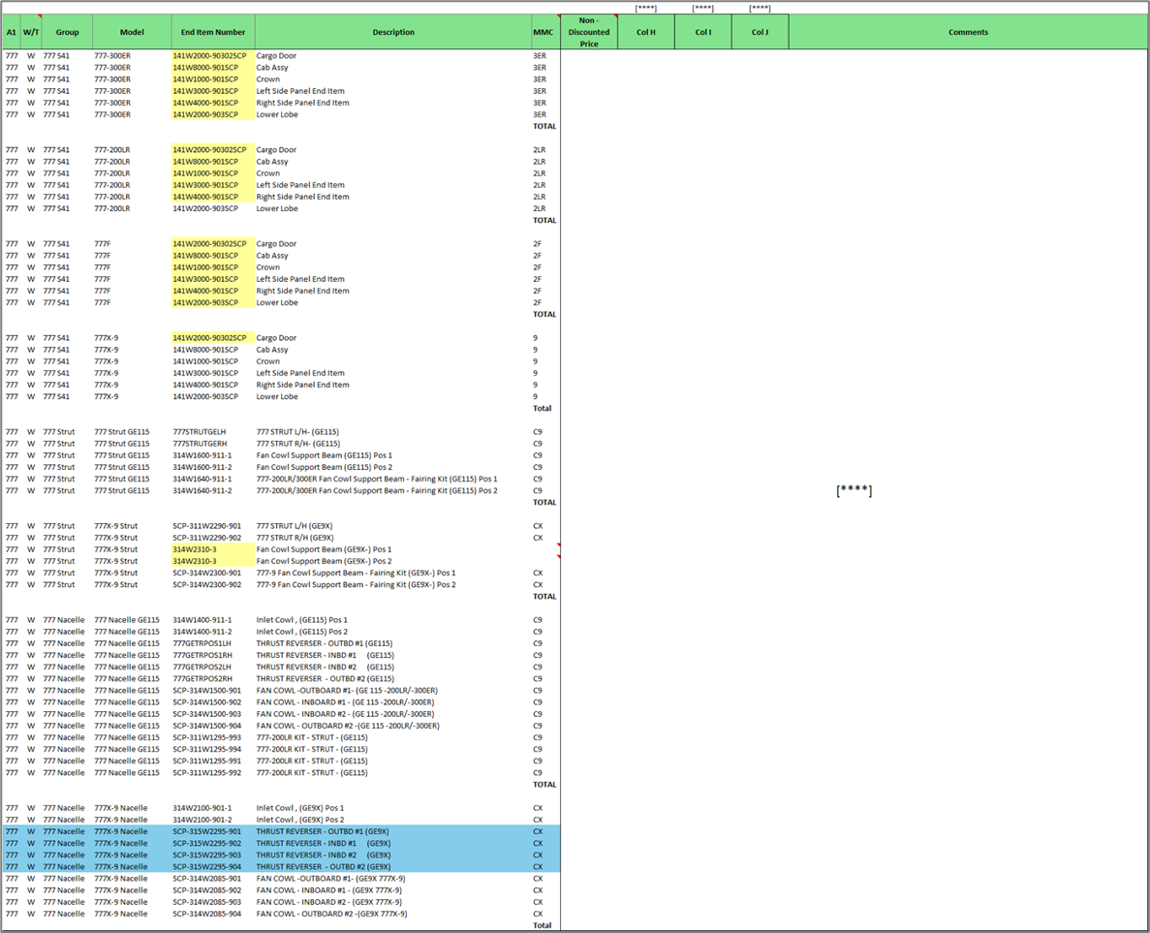
Task: Click the redacted [****] text in Comments area
Action: (854, 491)
